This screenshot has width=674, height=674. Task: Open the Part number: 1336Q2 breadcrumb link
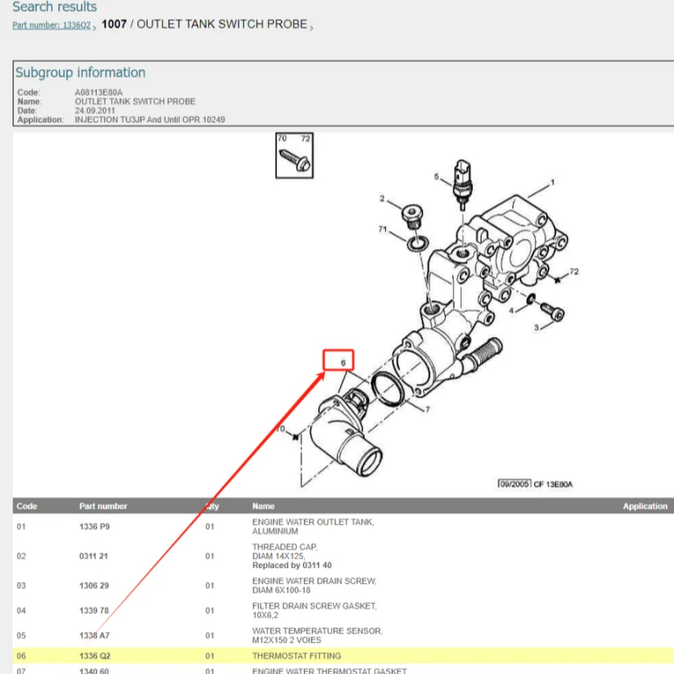[51, 25]
